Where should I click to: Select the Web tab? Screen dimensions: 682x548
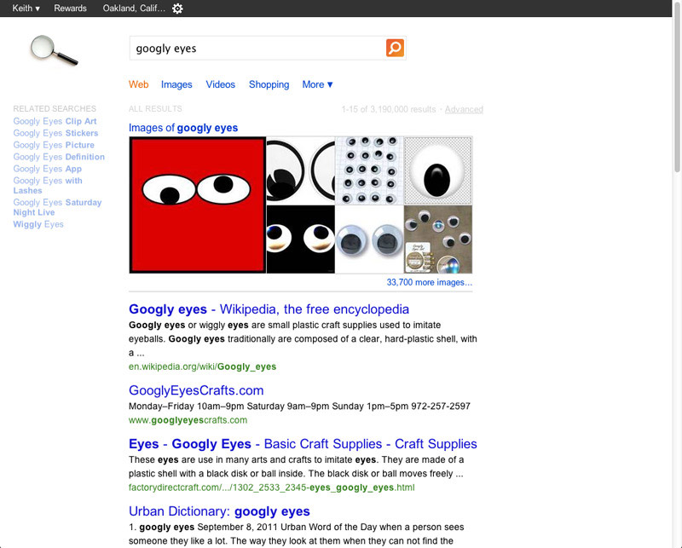tap(138, 84)
